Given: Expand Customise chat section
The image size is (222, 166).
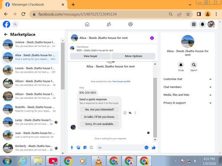Looking at the screenshot, I should pos(187,79).
